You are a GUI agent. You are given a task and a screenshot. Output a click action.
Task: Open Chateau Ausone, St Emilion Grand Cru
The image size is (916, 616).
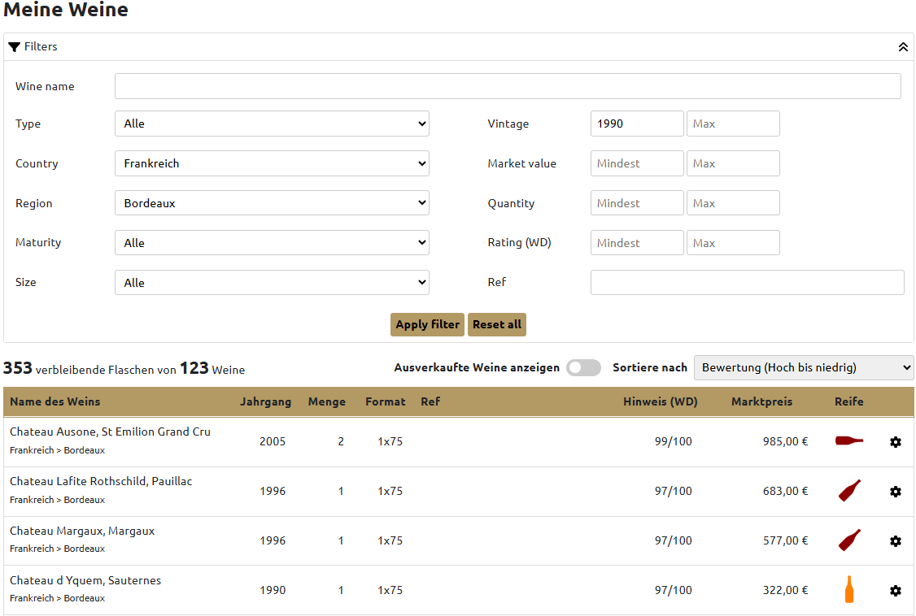point(110,432)
